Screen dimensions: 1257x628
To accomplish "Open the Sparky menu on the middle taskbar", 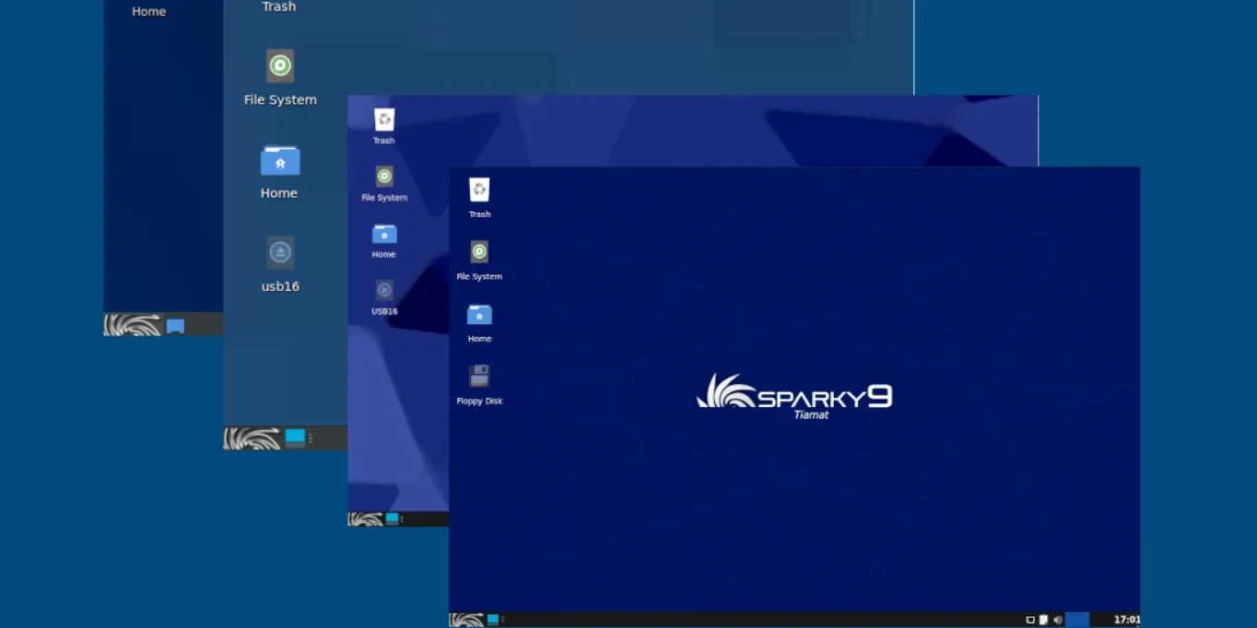I will tap(364, 518).
